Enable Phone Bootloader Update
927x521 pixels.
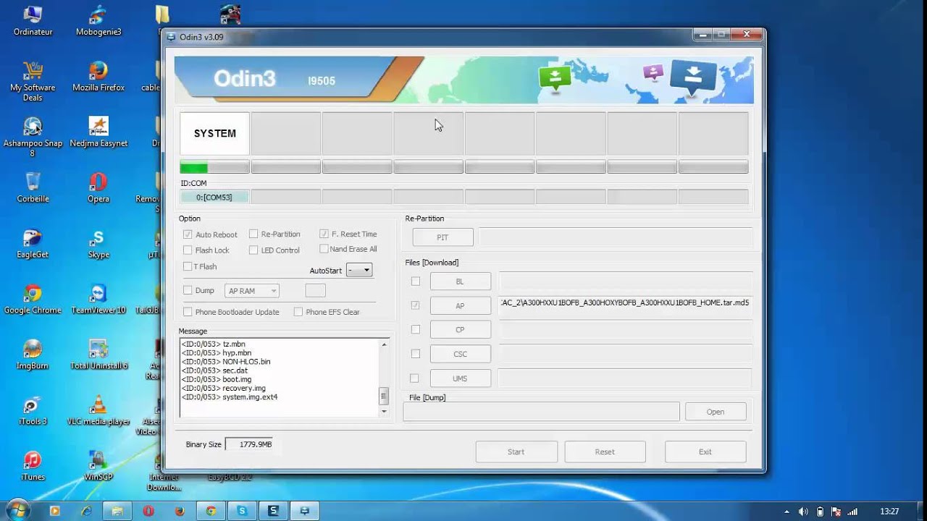188,312
